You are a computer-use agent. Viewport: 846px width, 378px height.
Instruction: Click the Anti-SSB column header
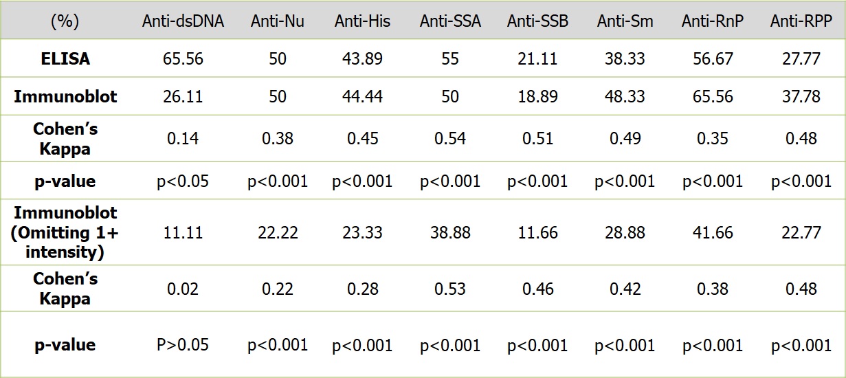[x=536, y=21]
